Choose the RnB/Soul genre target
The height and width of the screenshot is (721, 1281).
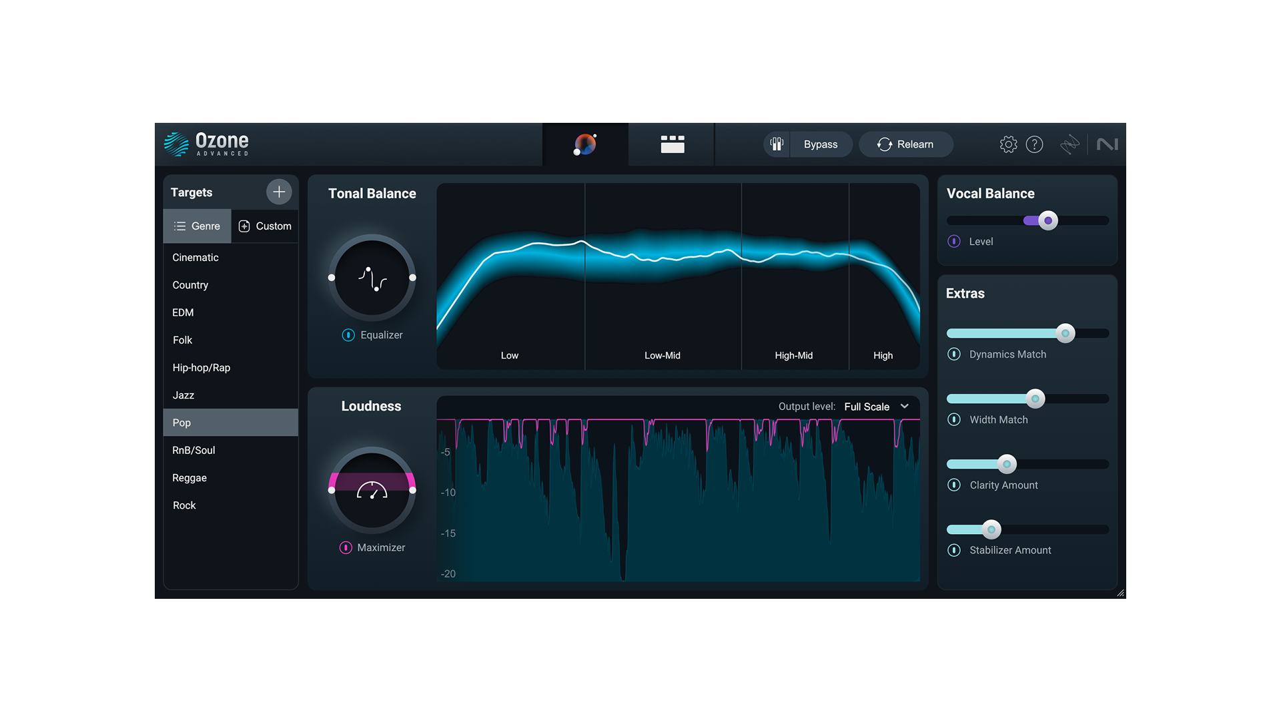pos(231,451)
